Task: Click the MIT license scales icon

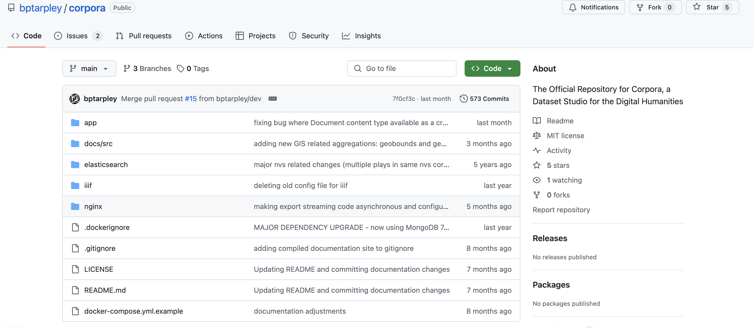Action: pos(537,135)
